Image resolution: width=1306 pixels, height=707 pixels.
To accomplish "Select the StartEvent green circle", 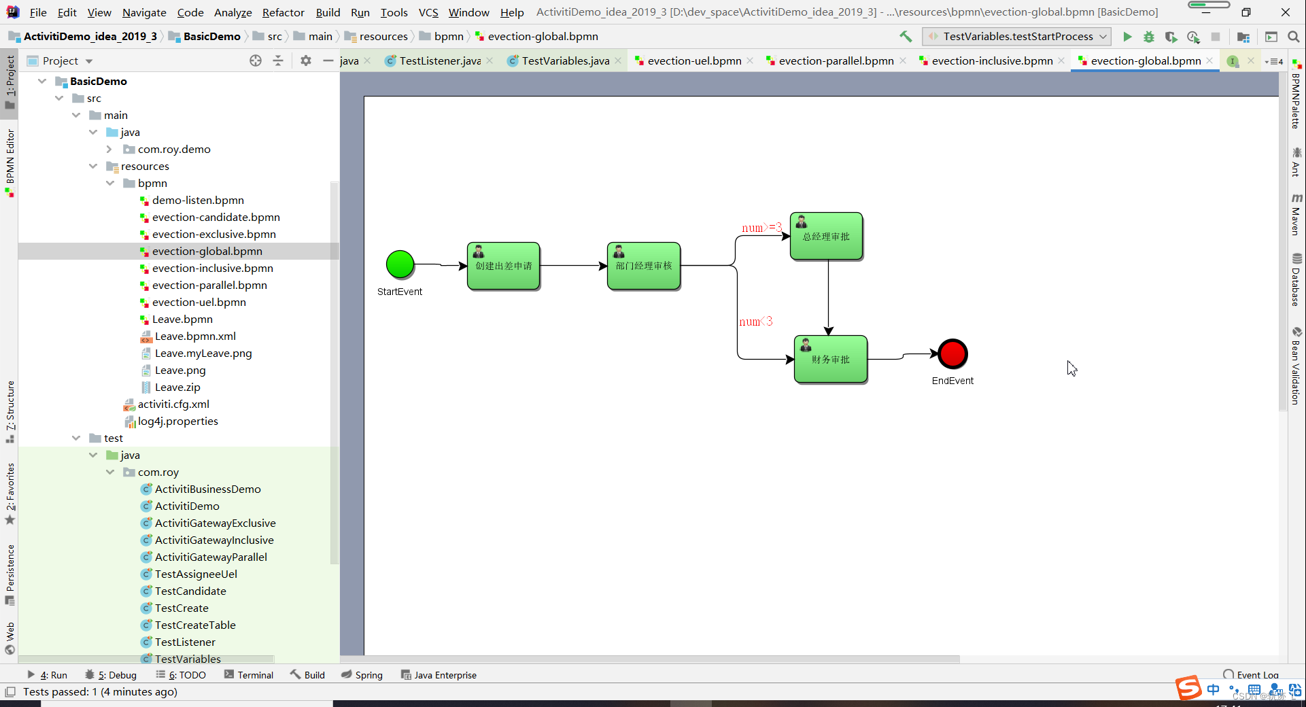I will (x=400, y=264).
